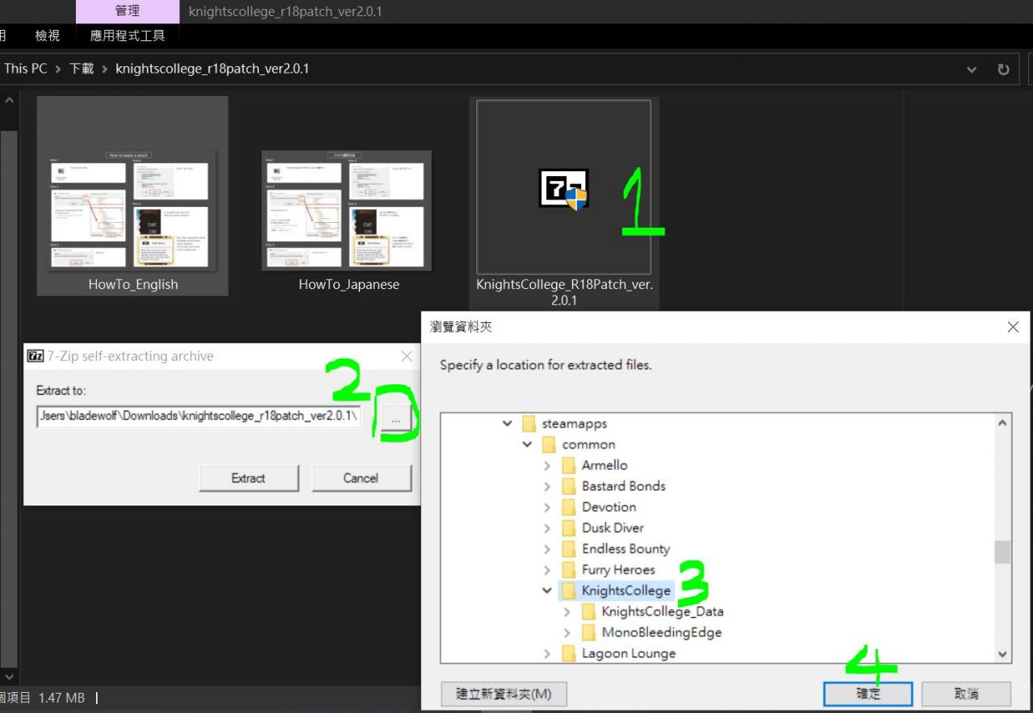Image resolution: width=1033 pixels, height=713 pixels.
Task: Click the Dusk Diver folder icon
Action: tap(568, 528)
